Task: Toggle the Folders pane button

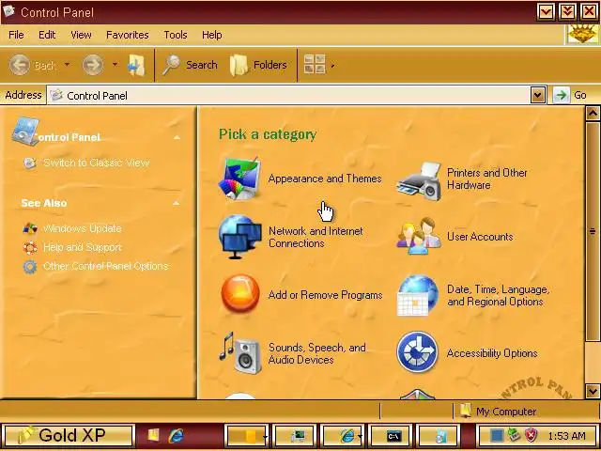Action: (x=258, y=65)
